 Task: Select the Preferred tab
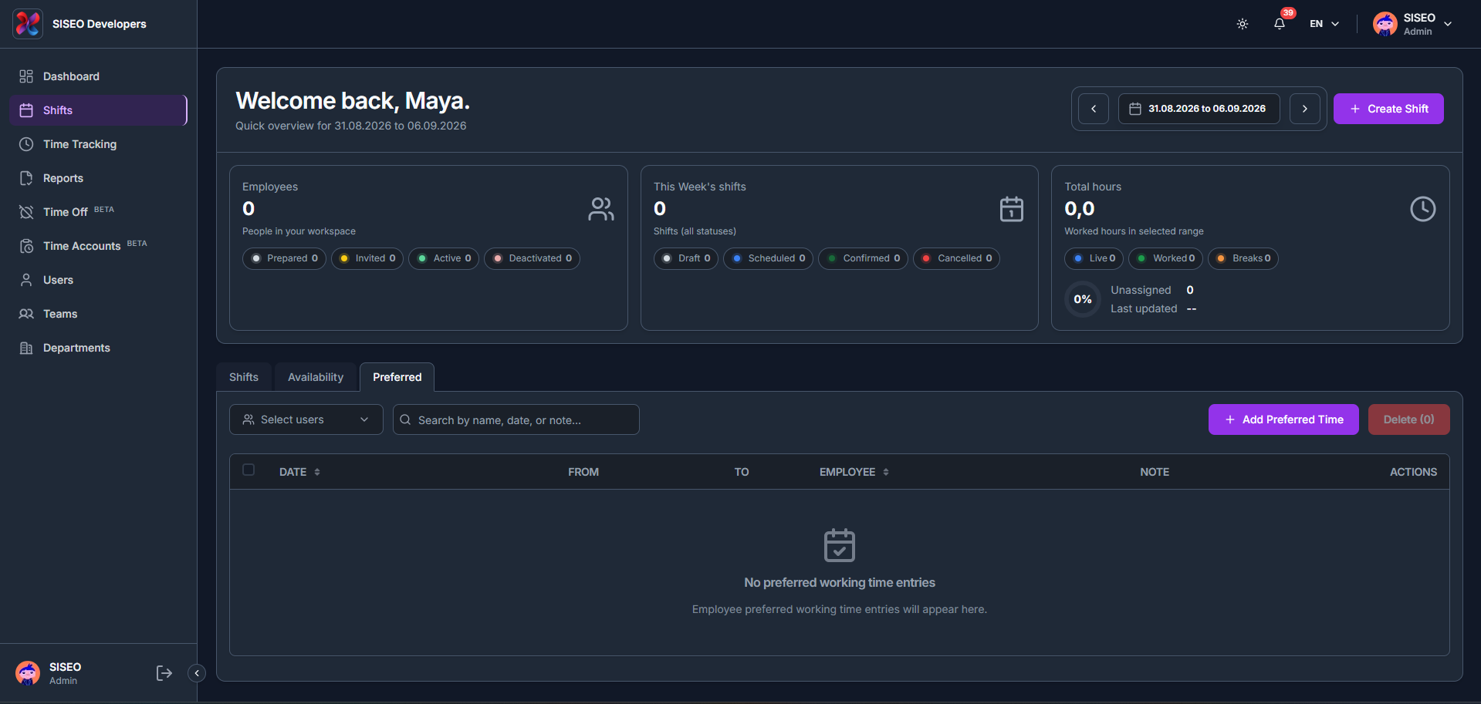(397, 377)
